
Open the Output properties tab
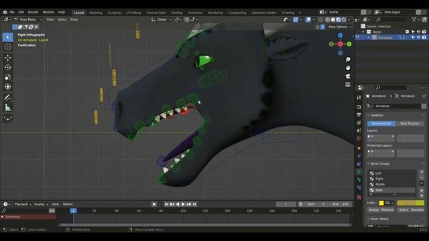(359, 115)
